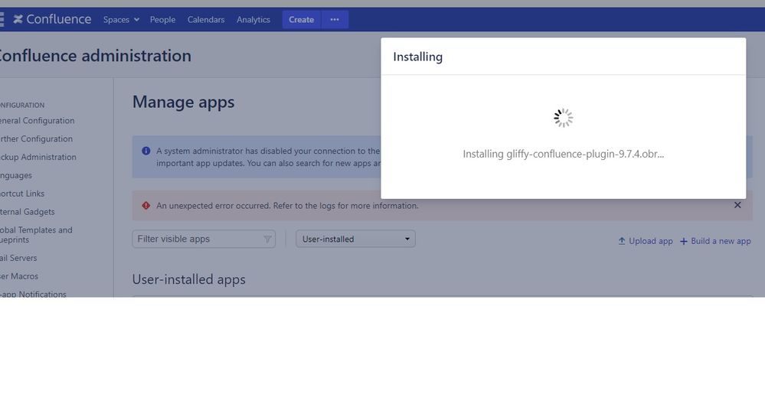Viewport: 765px width, 394px height.
Task: Click the Upload app link
Action: [646, 241]
